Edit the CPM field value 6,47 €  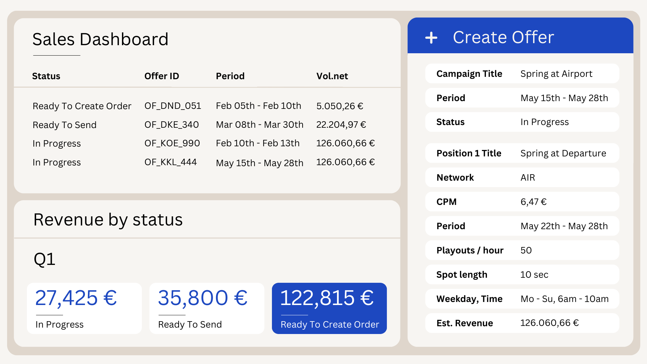click(x=533, y=202)
